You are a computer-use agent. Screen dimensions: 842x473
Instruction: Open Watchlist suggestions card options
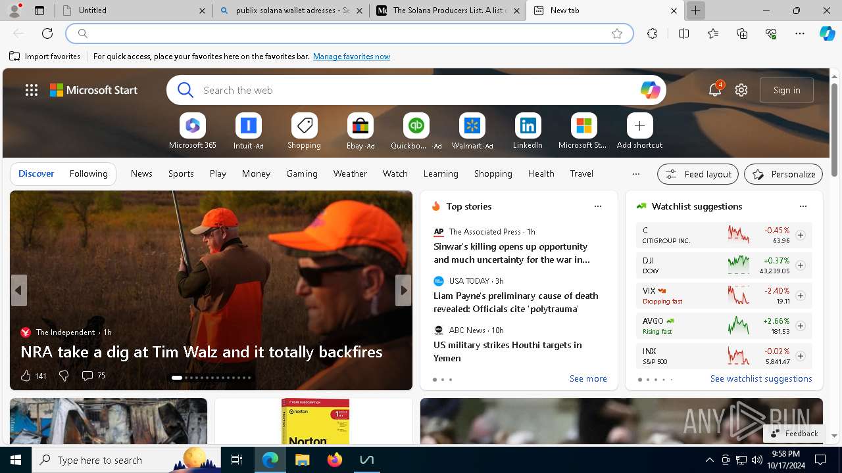803,206
